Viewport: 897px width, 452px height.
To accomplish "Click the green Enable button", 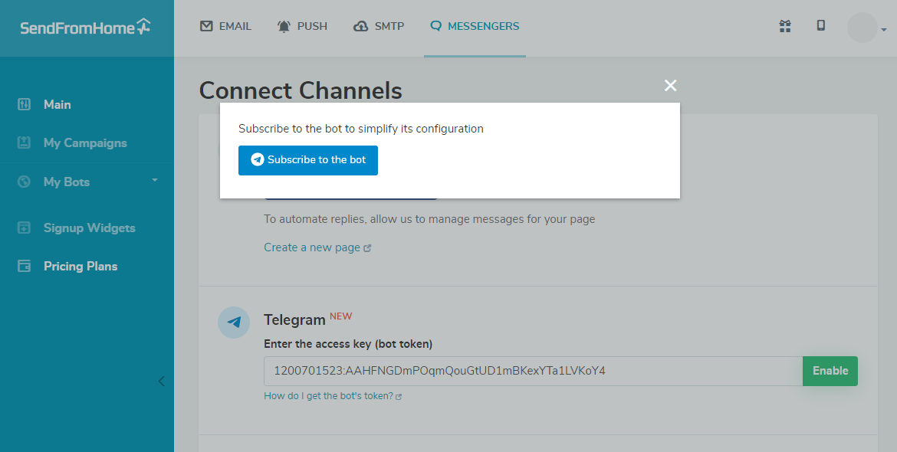I will [x=830, y=371].
